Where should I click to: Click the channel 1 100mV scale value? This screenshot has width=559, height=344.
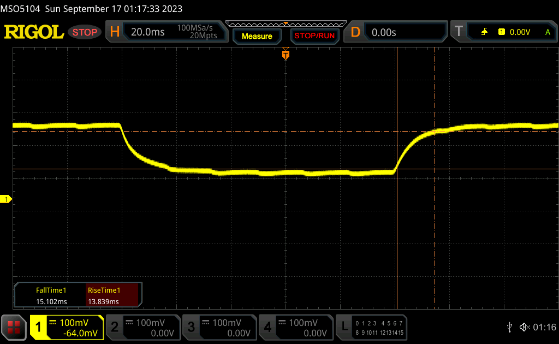tap(74, 323)
